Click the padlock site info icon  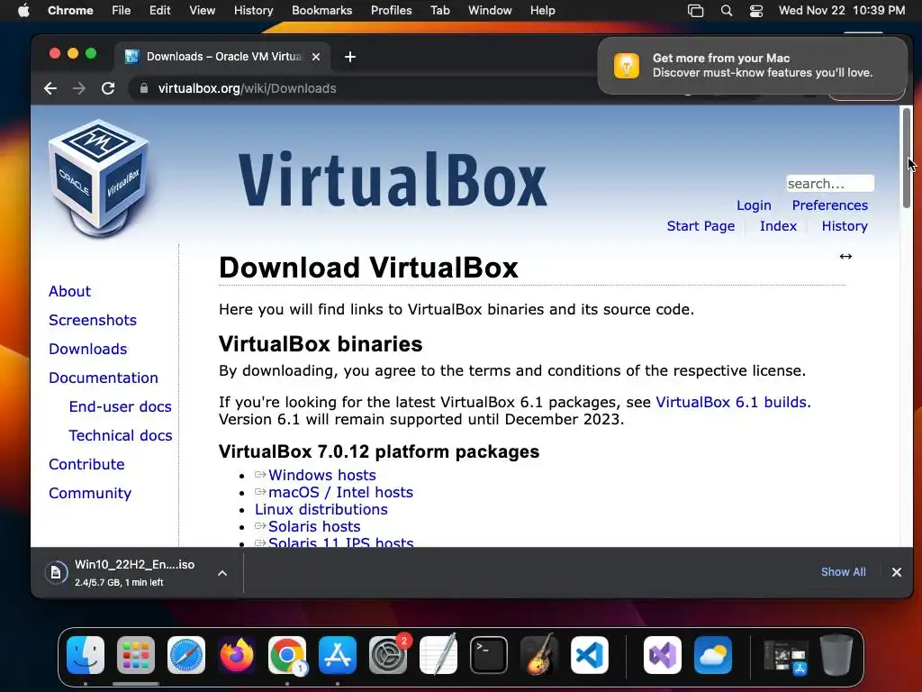143,88
